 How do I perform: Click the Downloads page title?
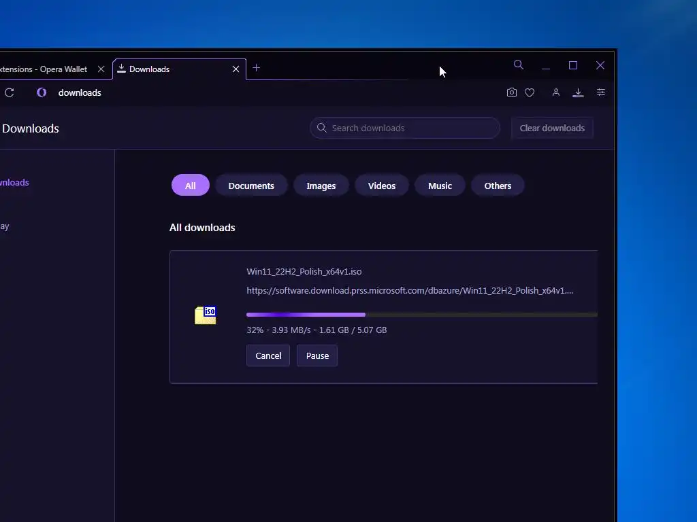(31, 128)
